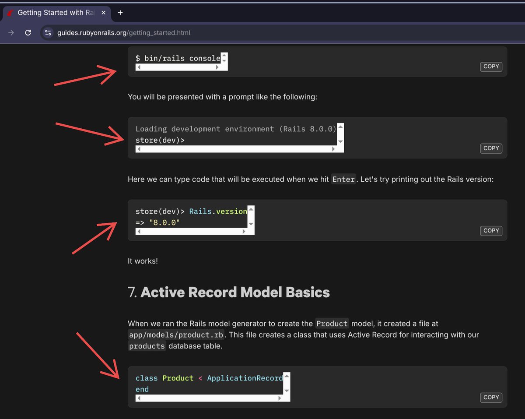Click the inline Product model code label
The height and width of the screenshot is (419, 525).
(332, 324)
